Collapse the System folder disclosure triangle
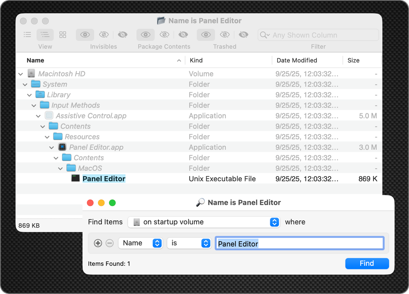The width and height of the screenshot is (409, 294). point(25,84)
